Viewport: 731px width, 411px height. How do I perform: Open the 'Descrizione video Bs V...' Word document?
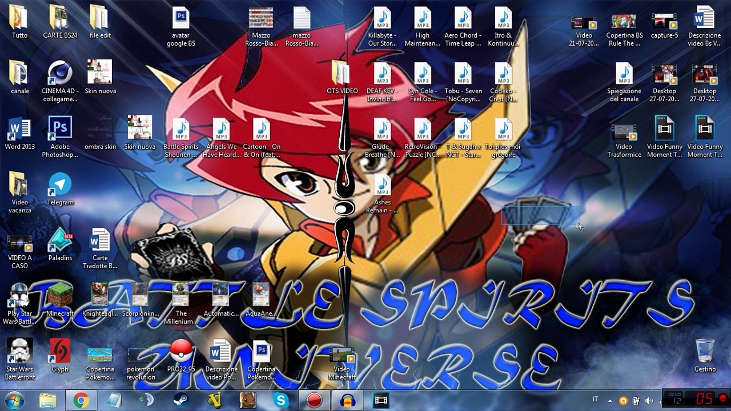pyautogui.click(x=704, y=18)
